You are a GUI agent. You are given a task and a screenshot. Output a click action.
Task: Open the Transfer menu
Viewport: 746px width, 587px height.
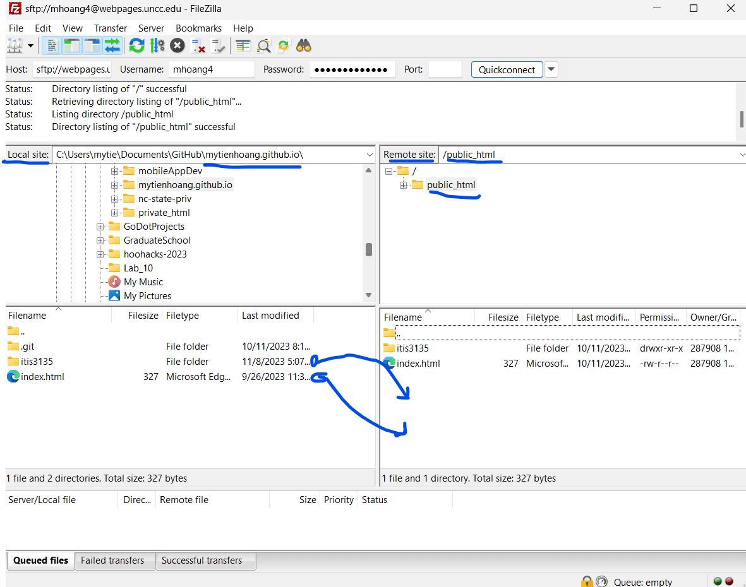110,28
